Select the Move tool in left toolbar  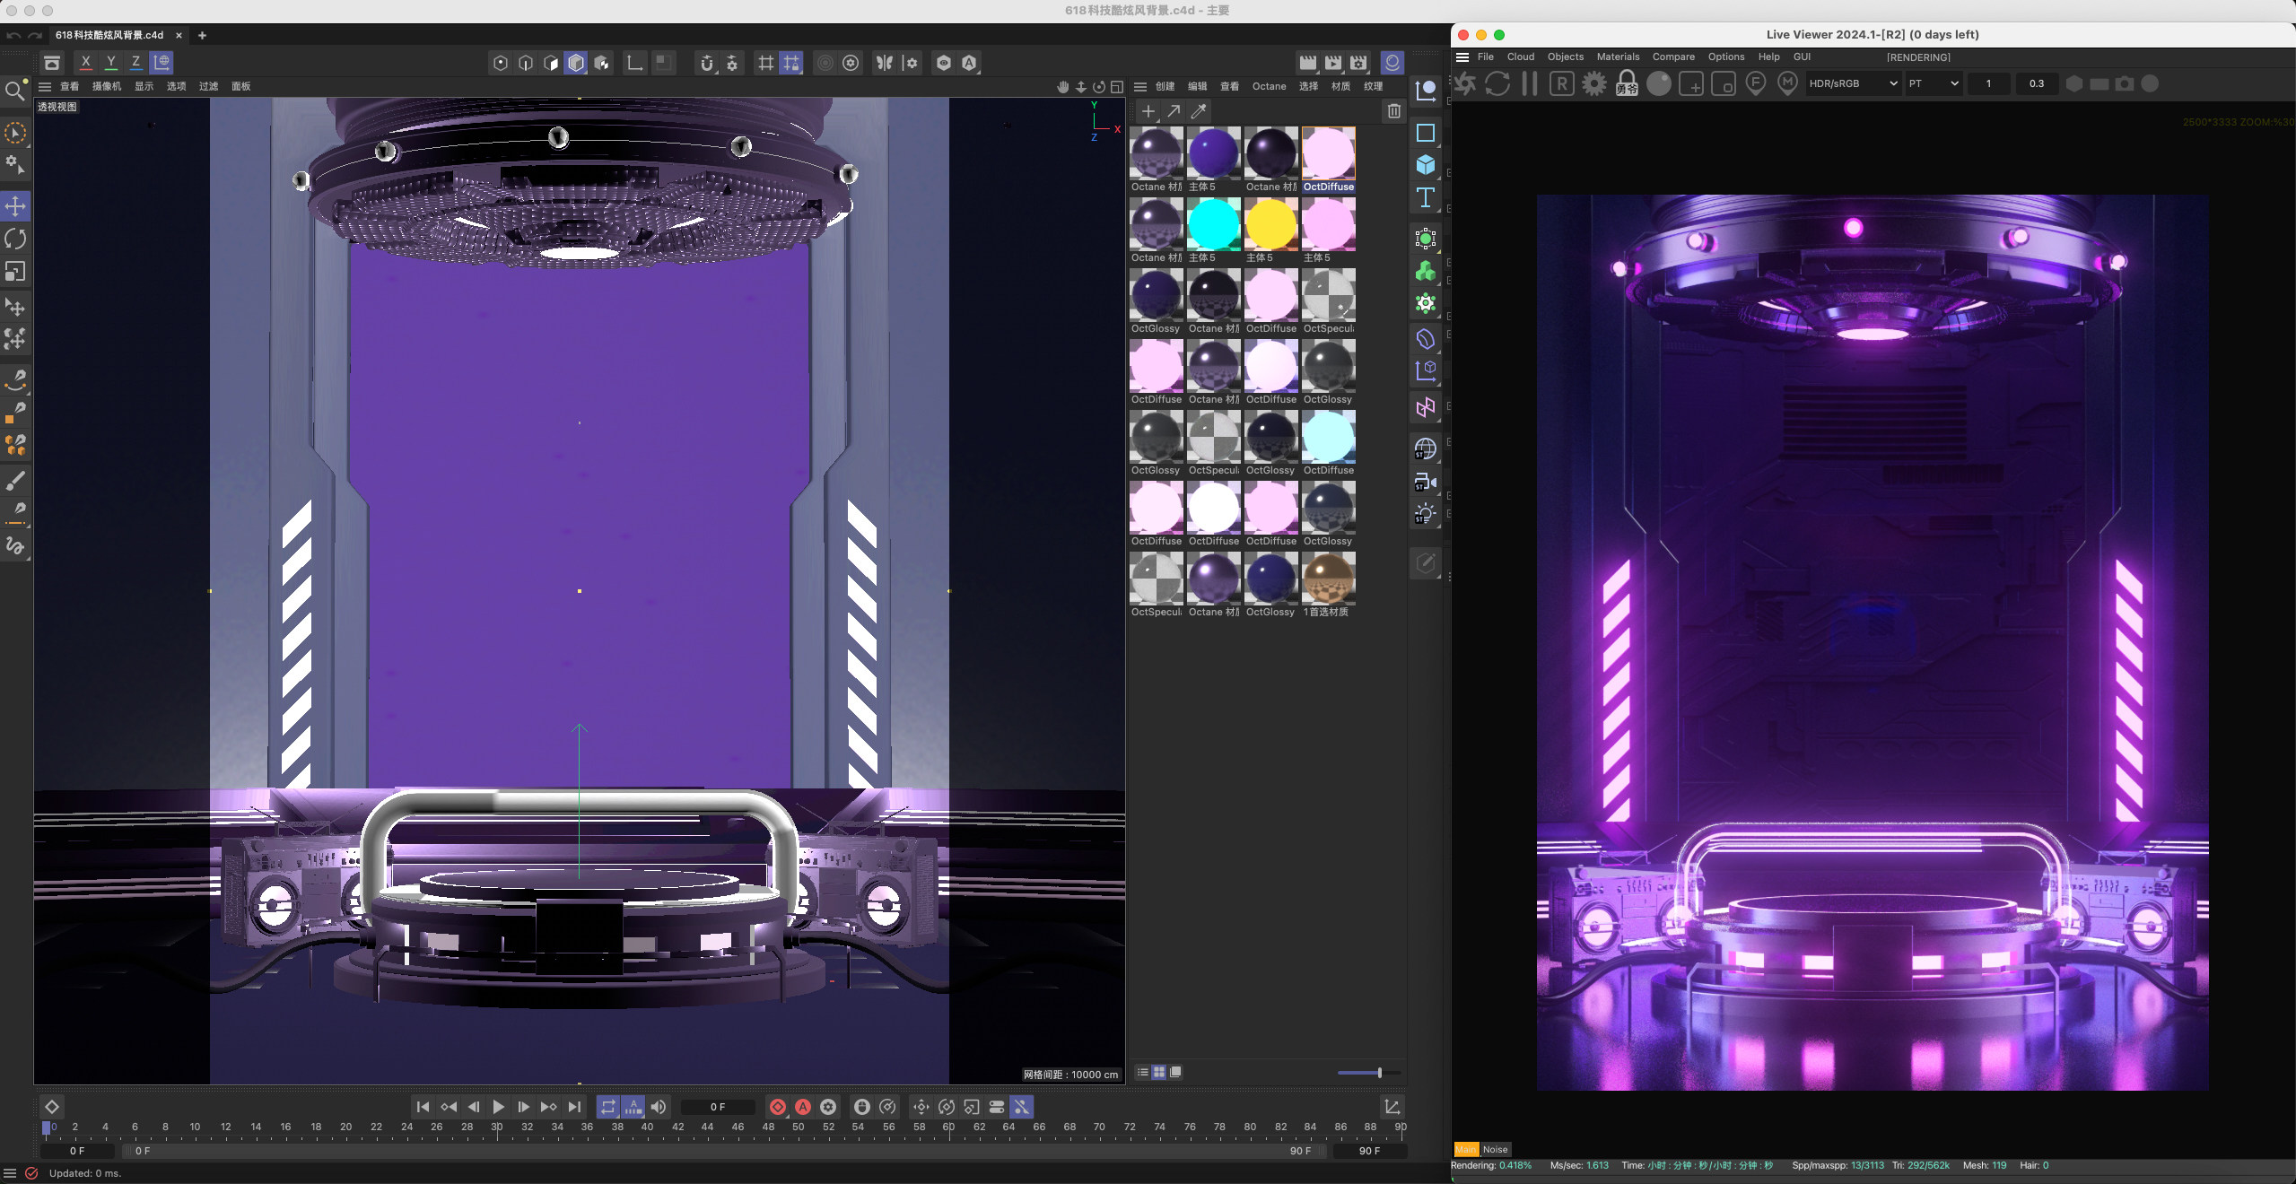[15, 206]
